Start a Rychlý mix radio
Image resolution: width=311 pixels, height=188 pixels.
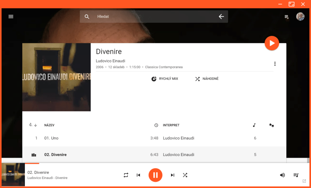click(x=165, y=79)
